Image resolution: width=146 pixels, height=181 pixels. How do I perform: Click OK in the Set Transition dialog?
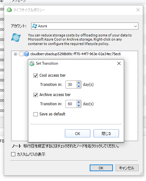(78, 133)
